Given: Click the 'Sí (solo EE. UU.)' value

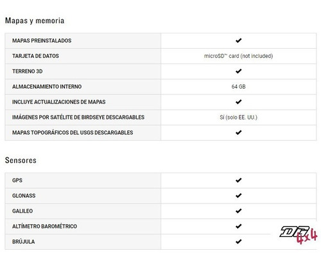Looking at the screenshot, I should (238, 117).
